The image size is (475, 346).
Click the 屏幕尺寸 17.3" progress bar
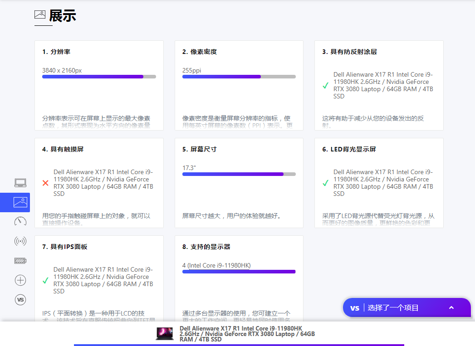click(239, 174)
